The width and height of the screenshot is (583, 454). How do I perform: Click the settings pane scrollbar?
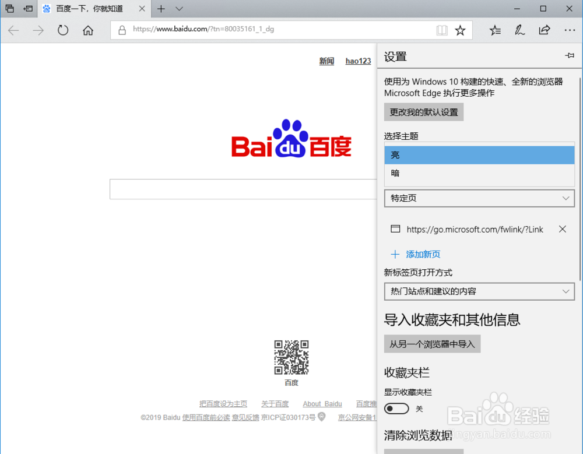click(580, 178)
